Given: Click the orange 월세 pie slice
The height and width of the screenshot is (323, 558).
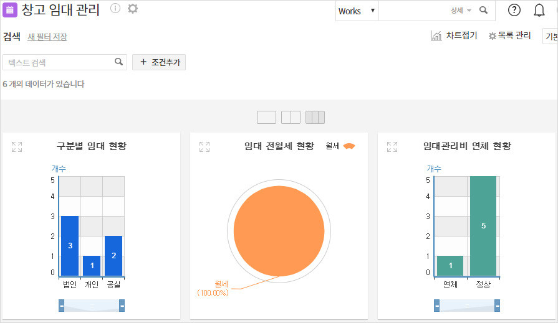Looking at the screenshot, I should [x=279, y=231].
